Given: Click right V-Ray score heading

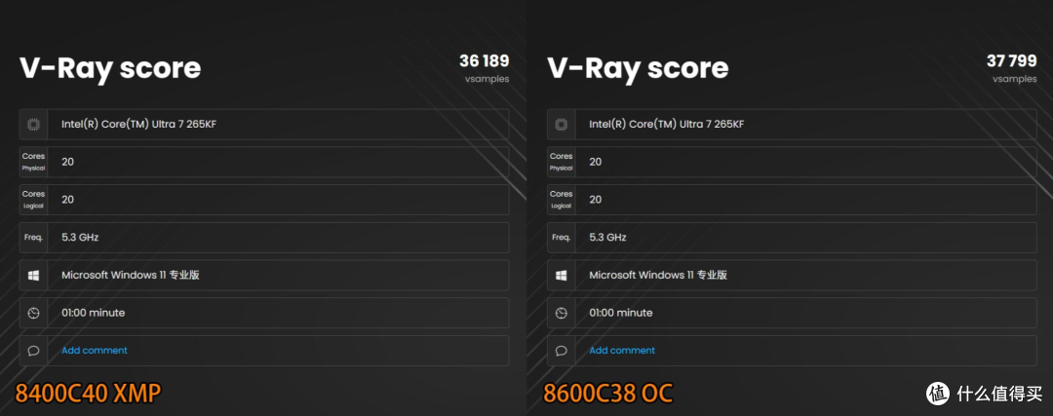Looking at the screenshot, I should click(x=638, y=68).
